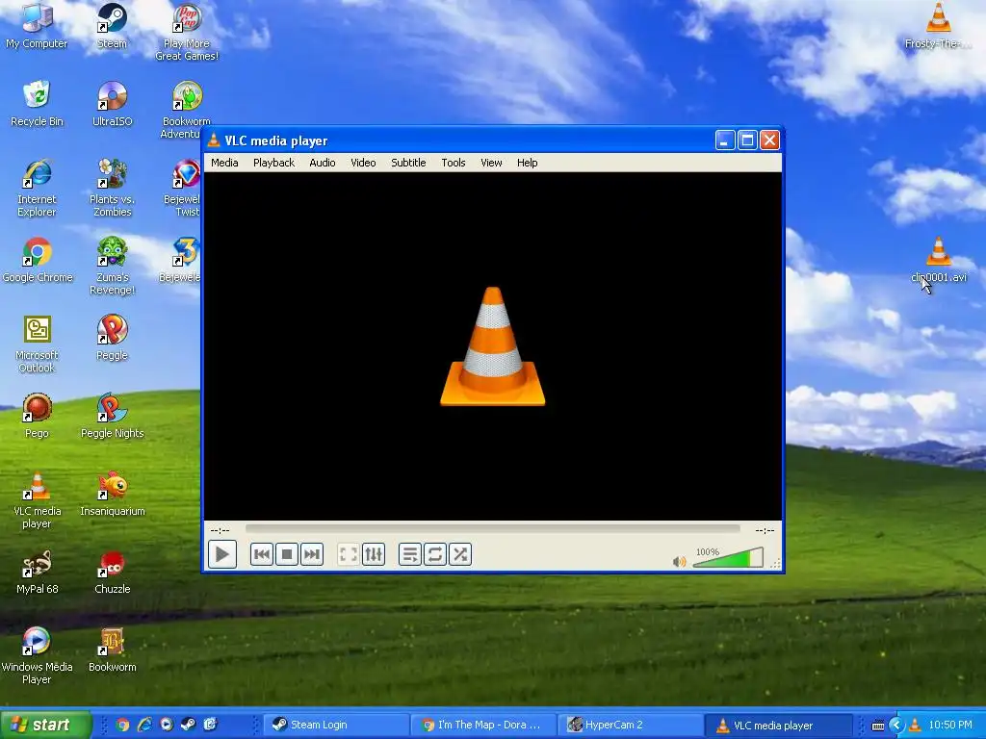Open the Subtitle menu
Viewport: 986px width, 739px height.
408,163
